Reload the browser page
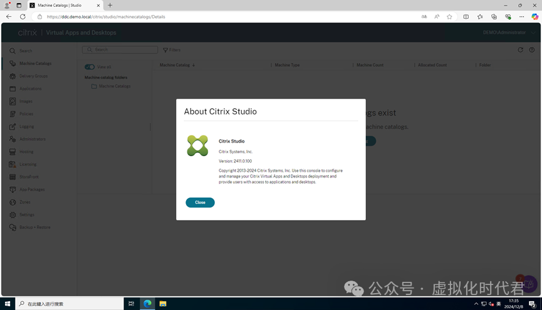542x310 pixels. tap(23, 16)
